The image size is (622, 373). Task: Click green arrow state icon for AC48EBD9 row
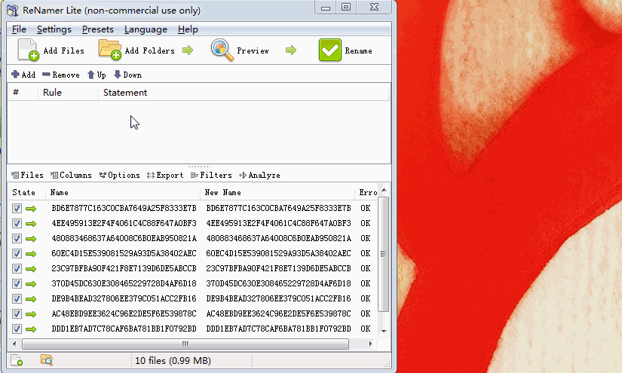pyautogui.click(x=31, y=314)
